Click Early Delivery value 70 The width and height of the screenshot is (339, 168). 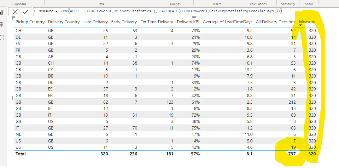[x=134, y=128]
